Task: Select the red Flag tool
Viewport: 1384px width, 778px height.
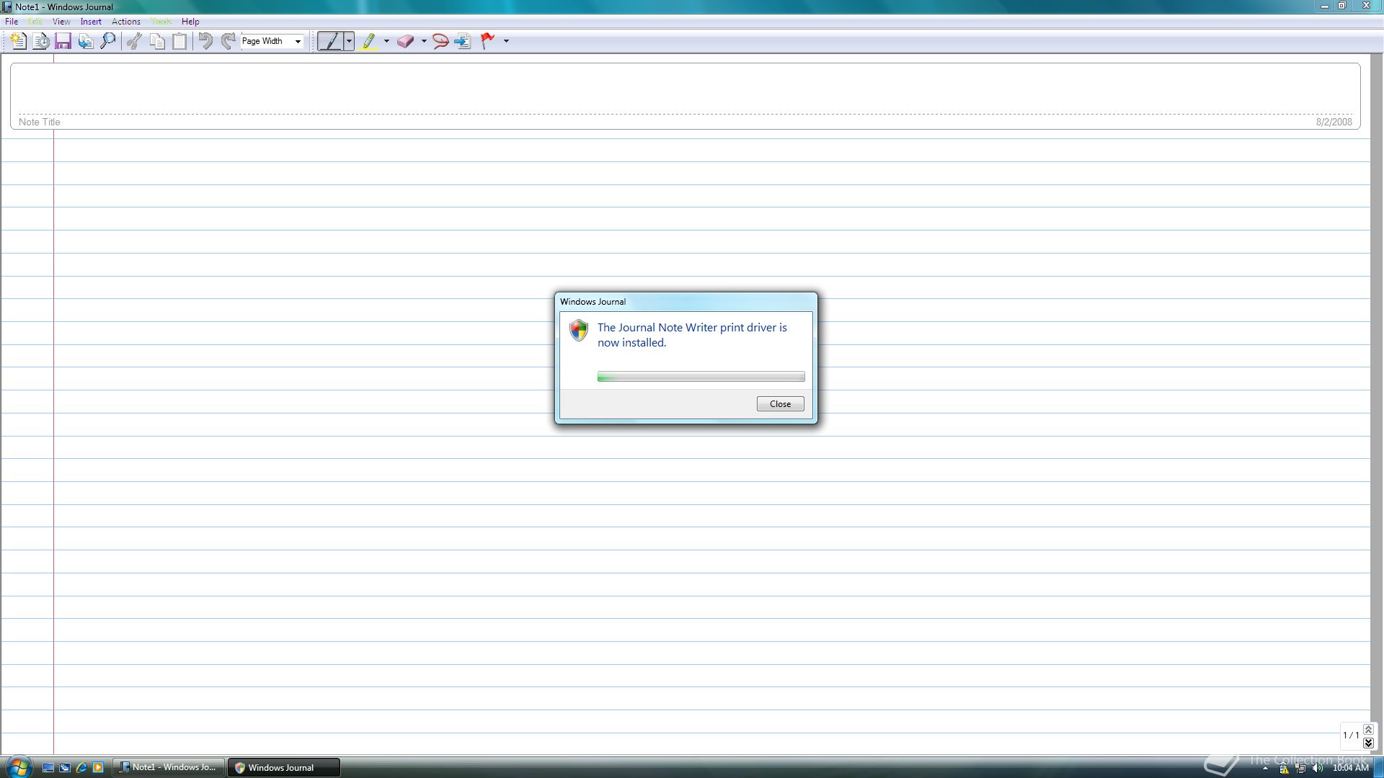Action: (488, 41)
